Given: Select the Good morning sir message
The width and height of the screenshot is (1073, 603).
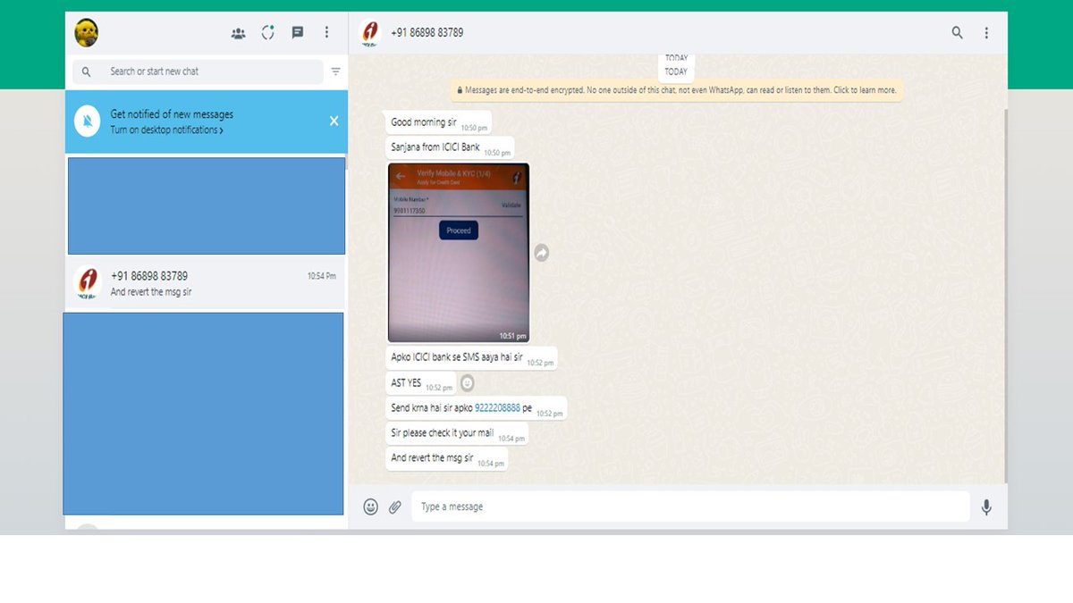Looking at the screenshot, I should 438,123.
